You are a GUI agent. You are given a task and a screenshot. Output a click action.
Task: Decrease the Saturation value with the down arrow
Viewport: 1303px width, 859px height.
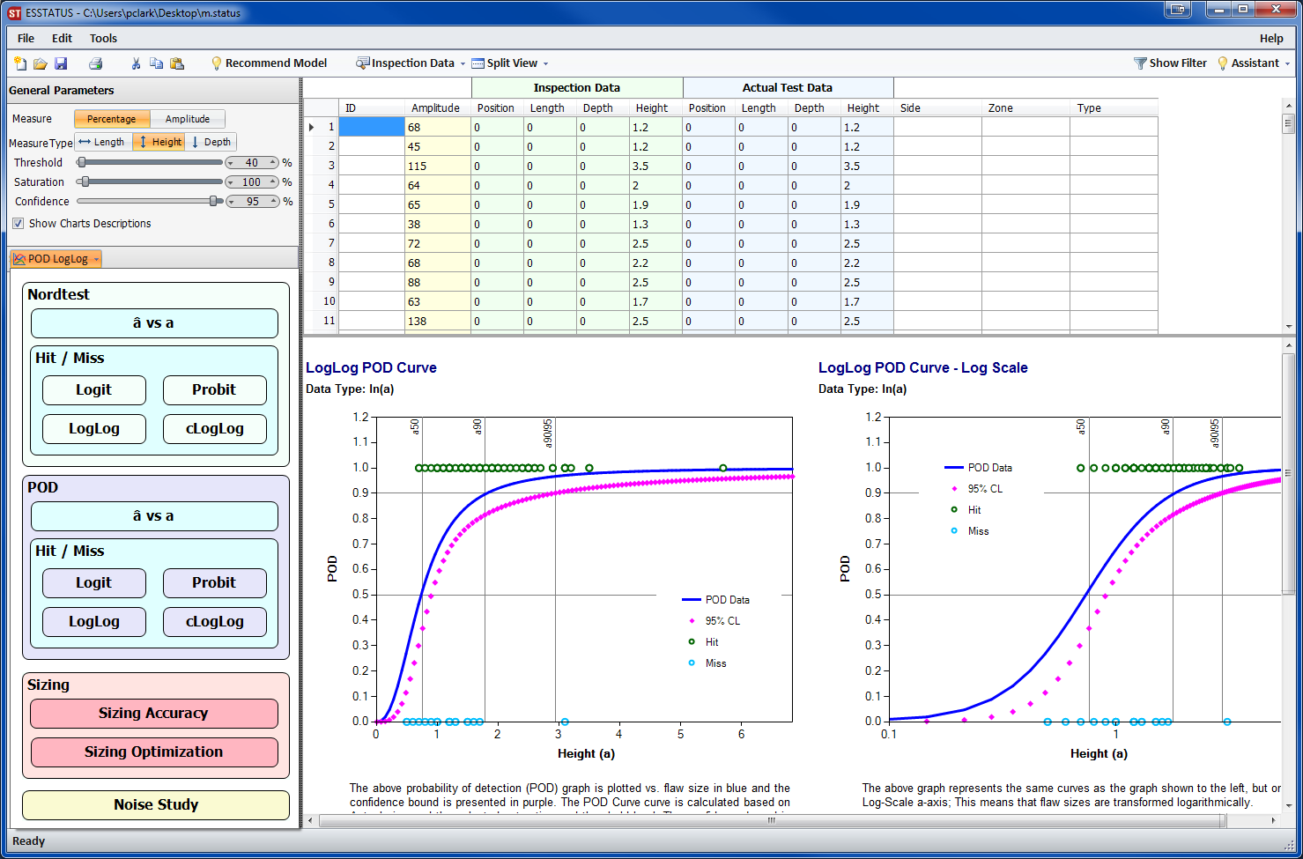[x=230, y=184]
